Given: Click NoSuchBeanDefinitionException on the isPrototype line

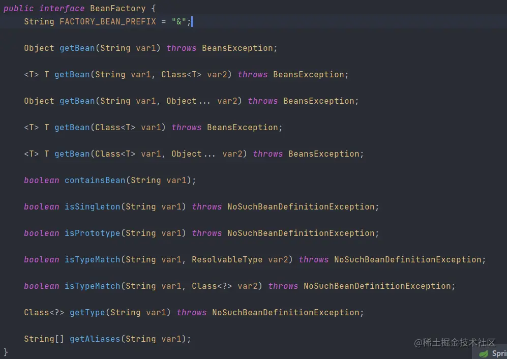Looking at the screenshot, I should (x=301, y=233).
